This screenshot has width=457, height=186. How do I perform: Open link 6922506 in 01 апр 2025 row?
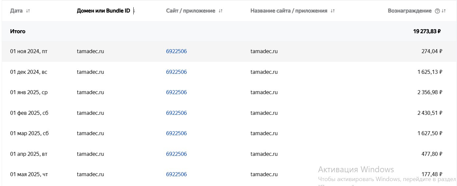click(176, 154)
